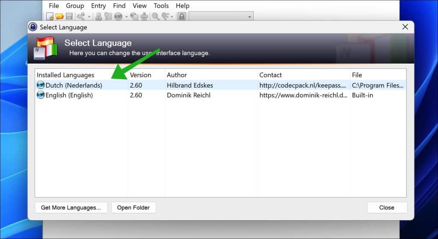This screenshot has height=239, width=438.
Task: Click the Show Entries toolbar icon
Action: click(166, 17)
